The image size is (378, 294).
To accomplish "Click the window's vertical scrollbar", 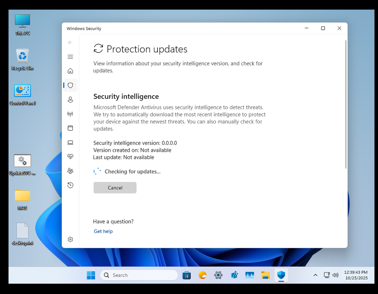I will click(x=346, y=104).
